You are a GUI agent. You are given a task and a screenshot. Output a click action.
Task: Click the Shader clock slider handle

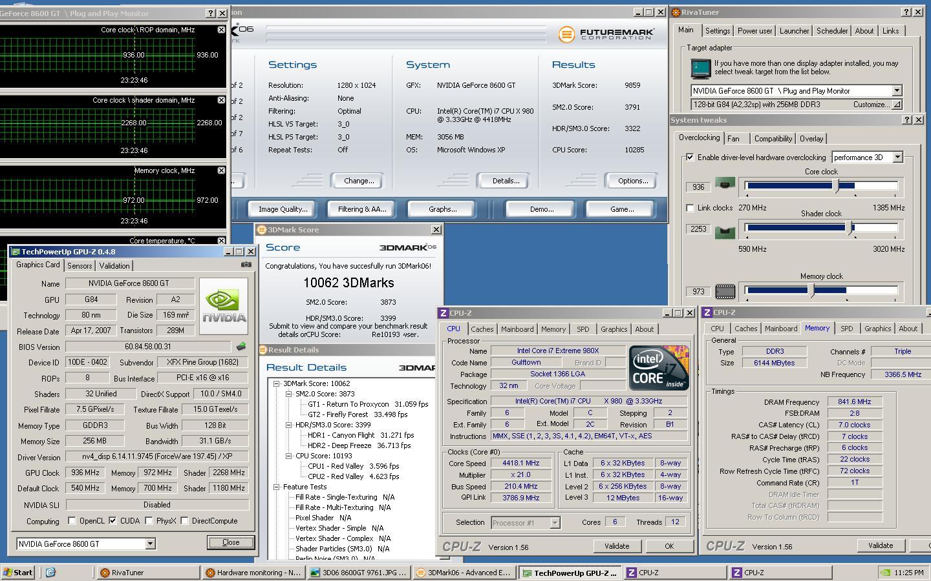point(850,227)
